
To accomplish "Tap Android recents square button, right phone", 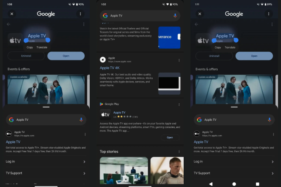I will (x=258, y=184).
